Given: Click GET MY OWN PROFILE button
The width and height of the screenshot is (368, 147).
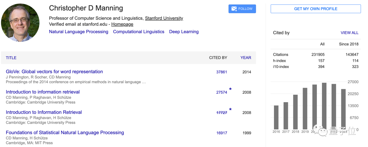Looking at the screenshot, I should [x=316, y=9].
